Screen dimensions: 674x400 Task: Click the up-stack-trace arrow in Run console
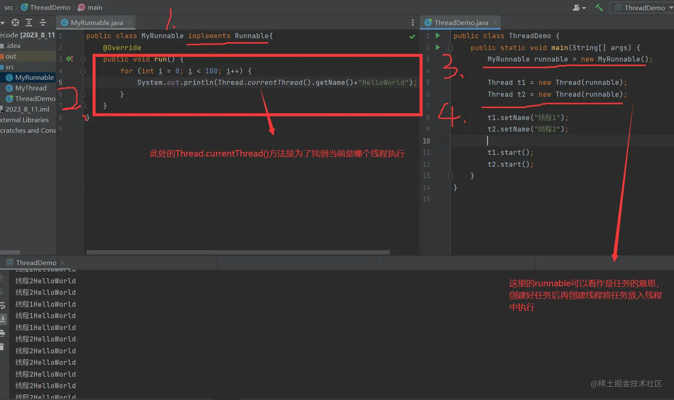tap(2, 278)
